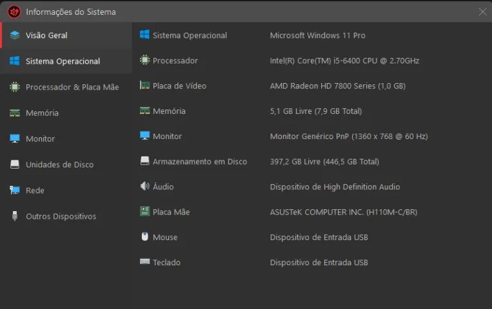Click the mouse icon in Mouse row

coord(144,236)
